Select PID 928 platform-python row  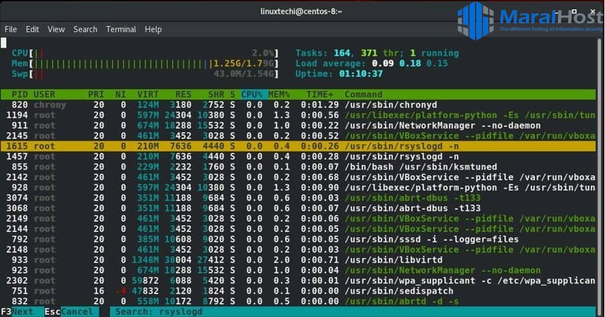(x=298, y=188)
